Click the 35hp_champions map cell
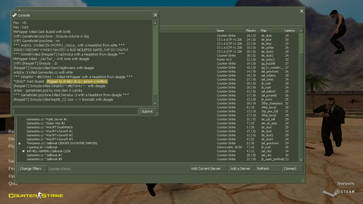The height and width of the screenshot is (204, 363). 272,104
